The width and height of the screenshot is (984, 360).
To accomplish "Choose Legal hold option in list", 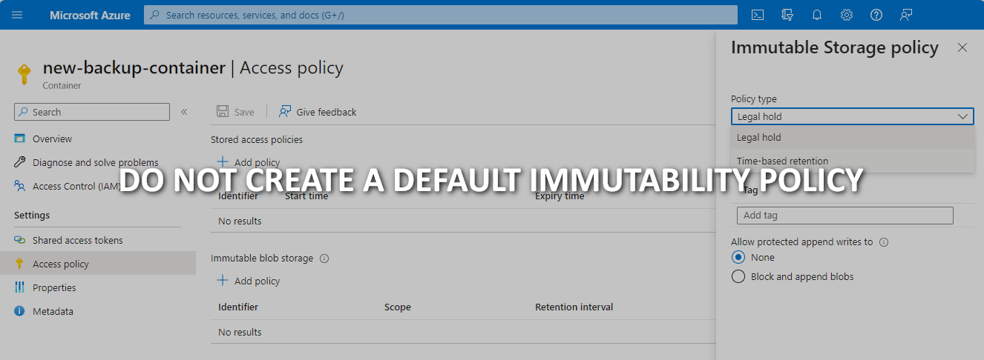I will pyautogui.click(x=758, y=137).
